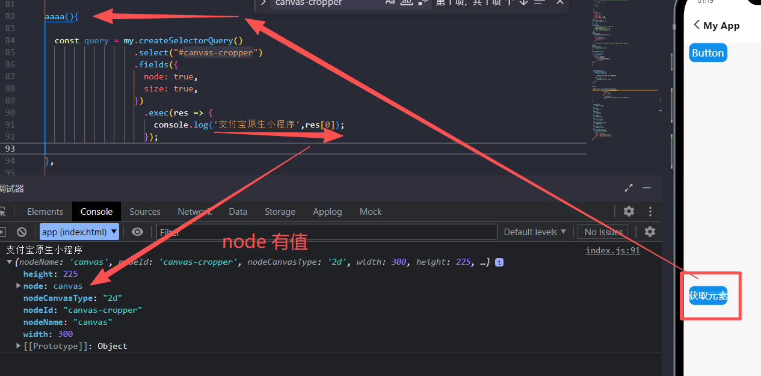Switch to the Data tab
This screenshot has width=761, height=376.
coord(238,212)
